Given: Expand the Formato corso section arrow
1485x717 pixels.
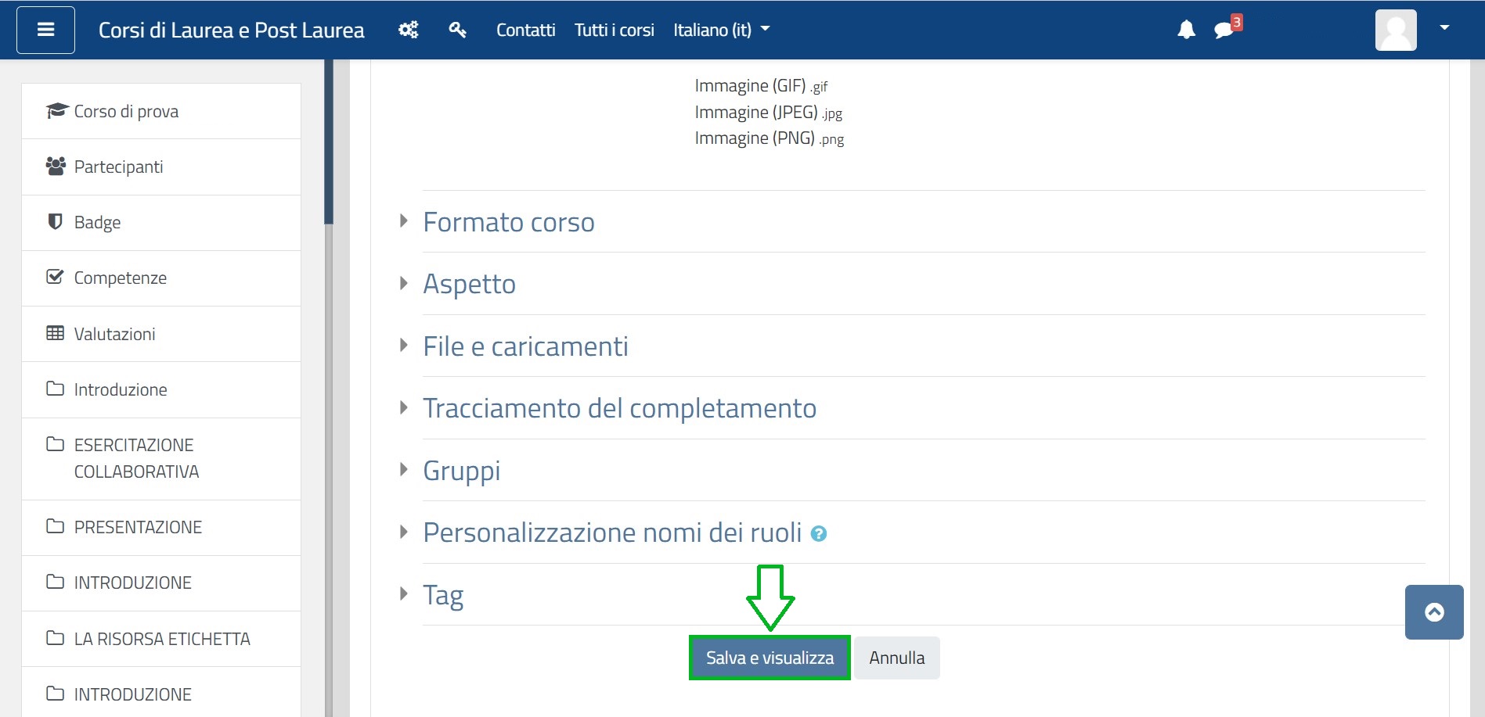Looking at the screenshot, I should click(404, 220).
